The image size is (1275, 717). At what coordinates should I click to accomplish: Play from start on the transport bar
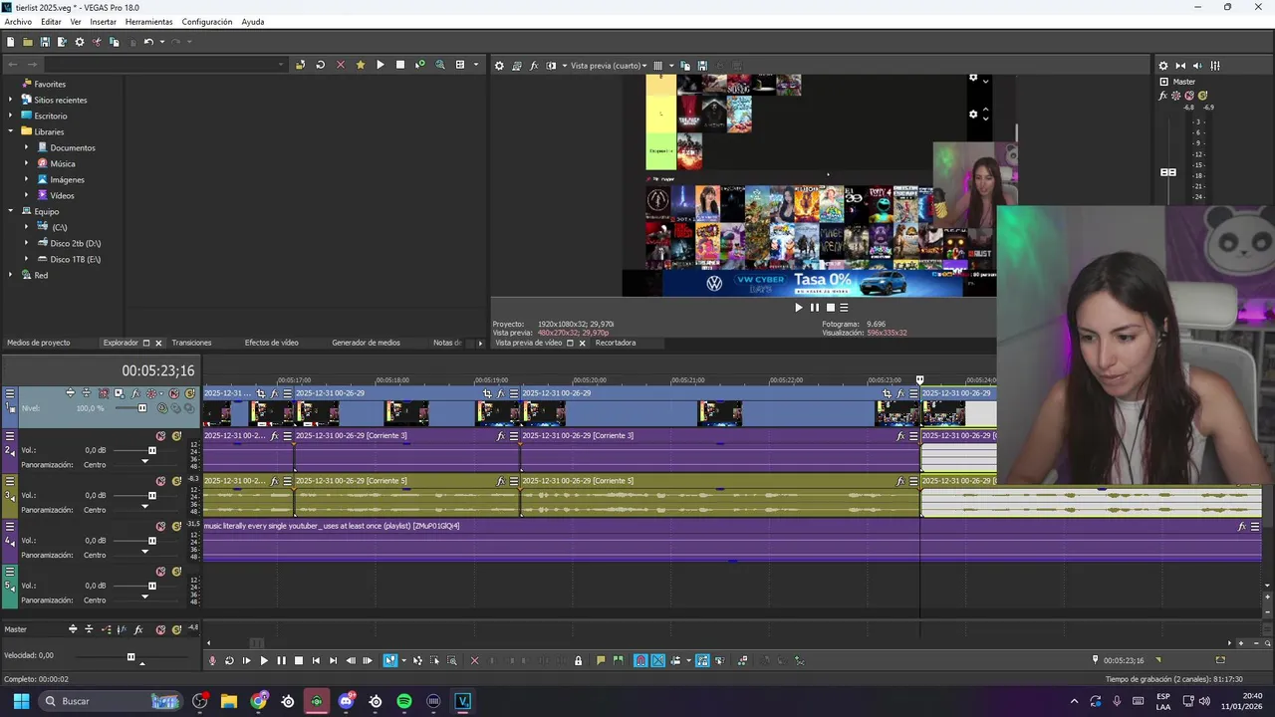click(246, 660)
